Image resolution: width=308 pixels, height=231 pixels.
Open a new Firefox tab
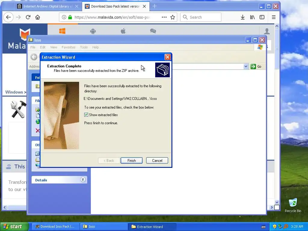pyautogui.click(x=155, y=6)
